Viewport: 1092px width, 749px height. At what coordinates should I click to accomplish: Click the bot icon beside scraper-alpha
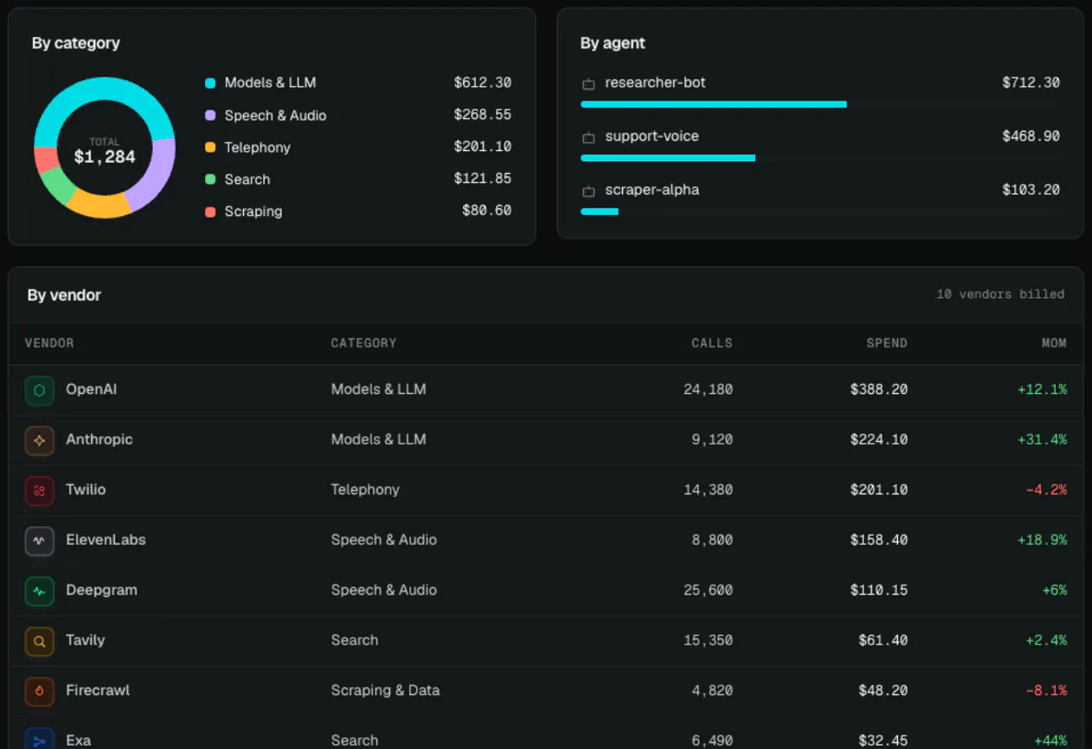click(588, 191)
